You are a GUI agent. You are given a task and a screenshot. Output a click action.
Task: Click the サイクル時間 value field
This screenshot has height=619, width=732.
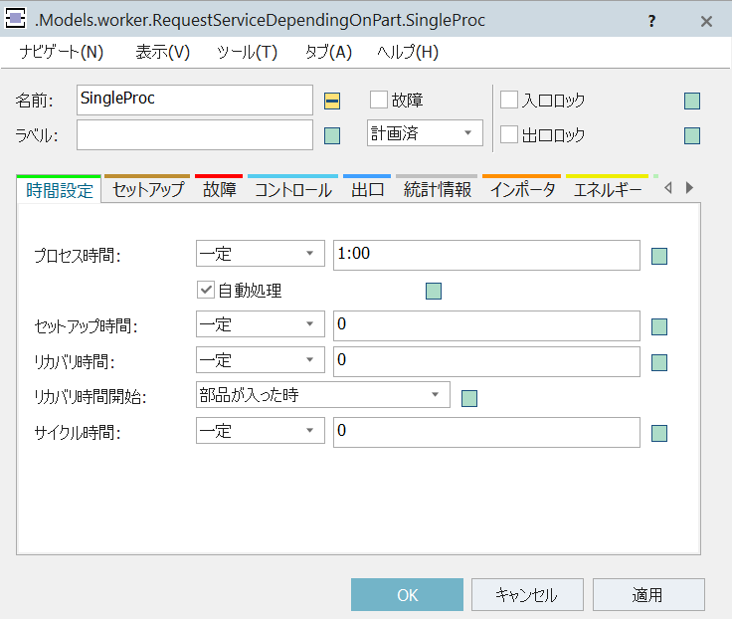point(486,433)
